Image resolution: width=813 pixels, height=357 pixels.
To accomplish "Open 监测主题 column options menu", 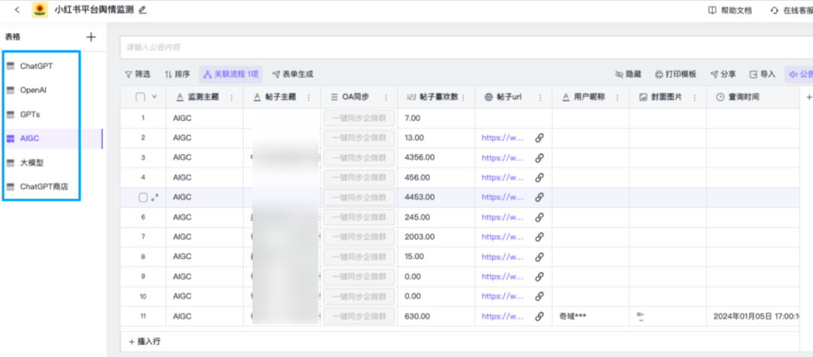I will coord(231,97).
